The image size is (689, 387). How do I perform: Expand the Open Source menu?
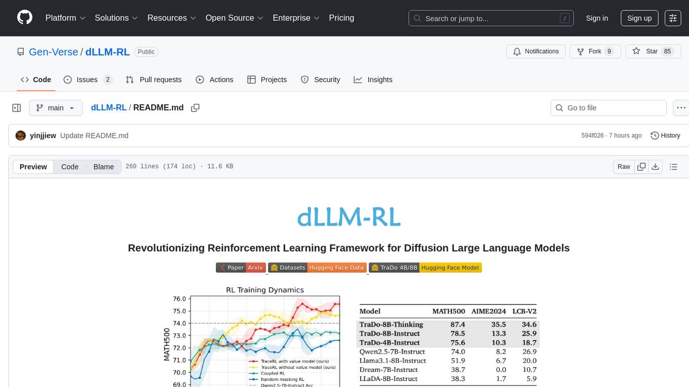pyautogui.click(x=234, y=18)
